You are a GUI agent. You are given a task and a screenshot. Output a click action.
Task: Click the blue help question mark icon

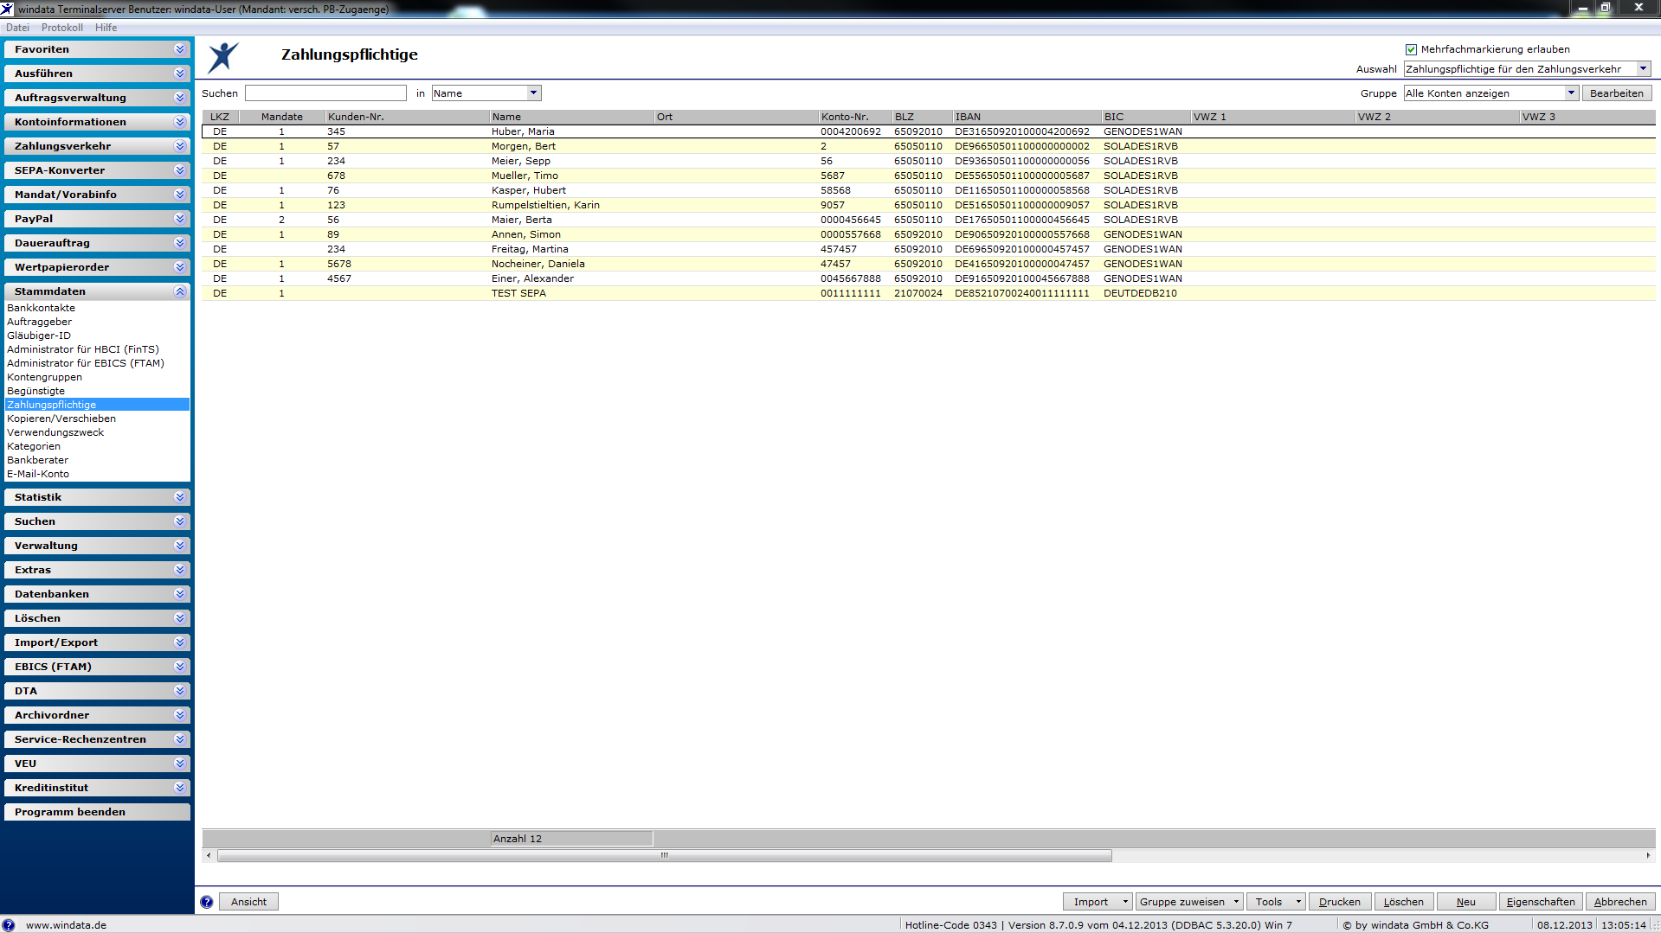206,902
